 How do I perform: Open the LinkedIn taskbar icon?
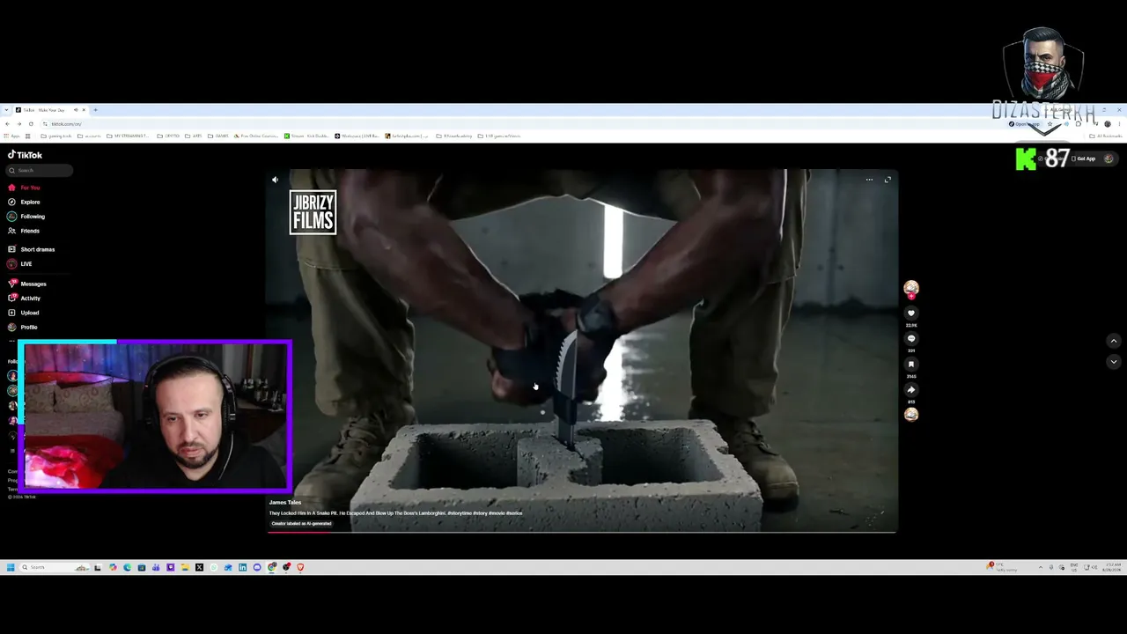[x=242, y=567]
